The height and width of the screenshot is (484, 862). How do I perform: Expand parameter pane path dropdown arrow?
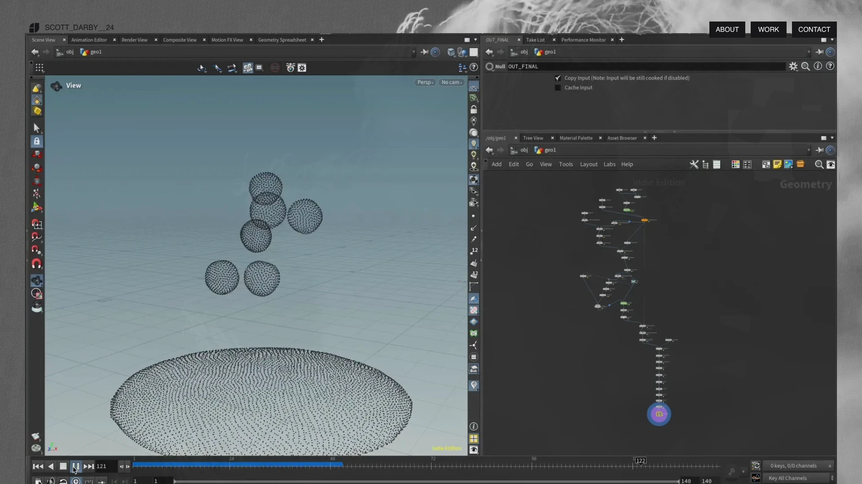click(809, 52)
